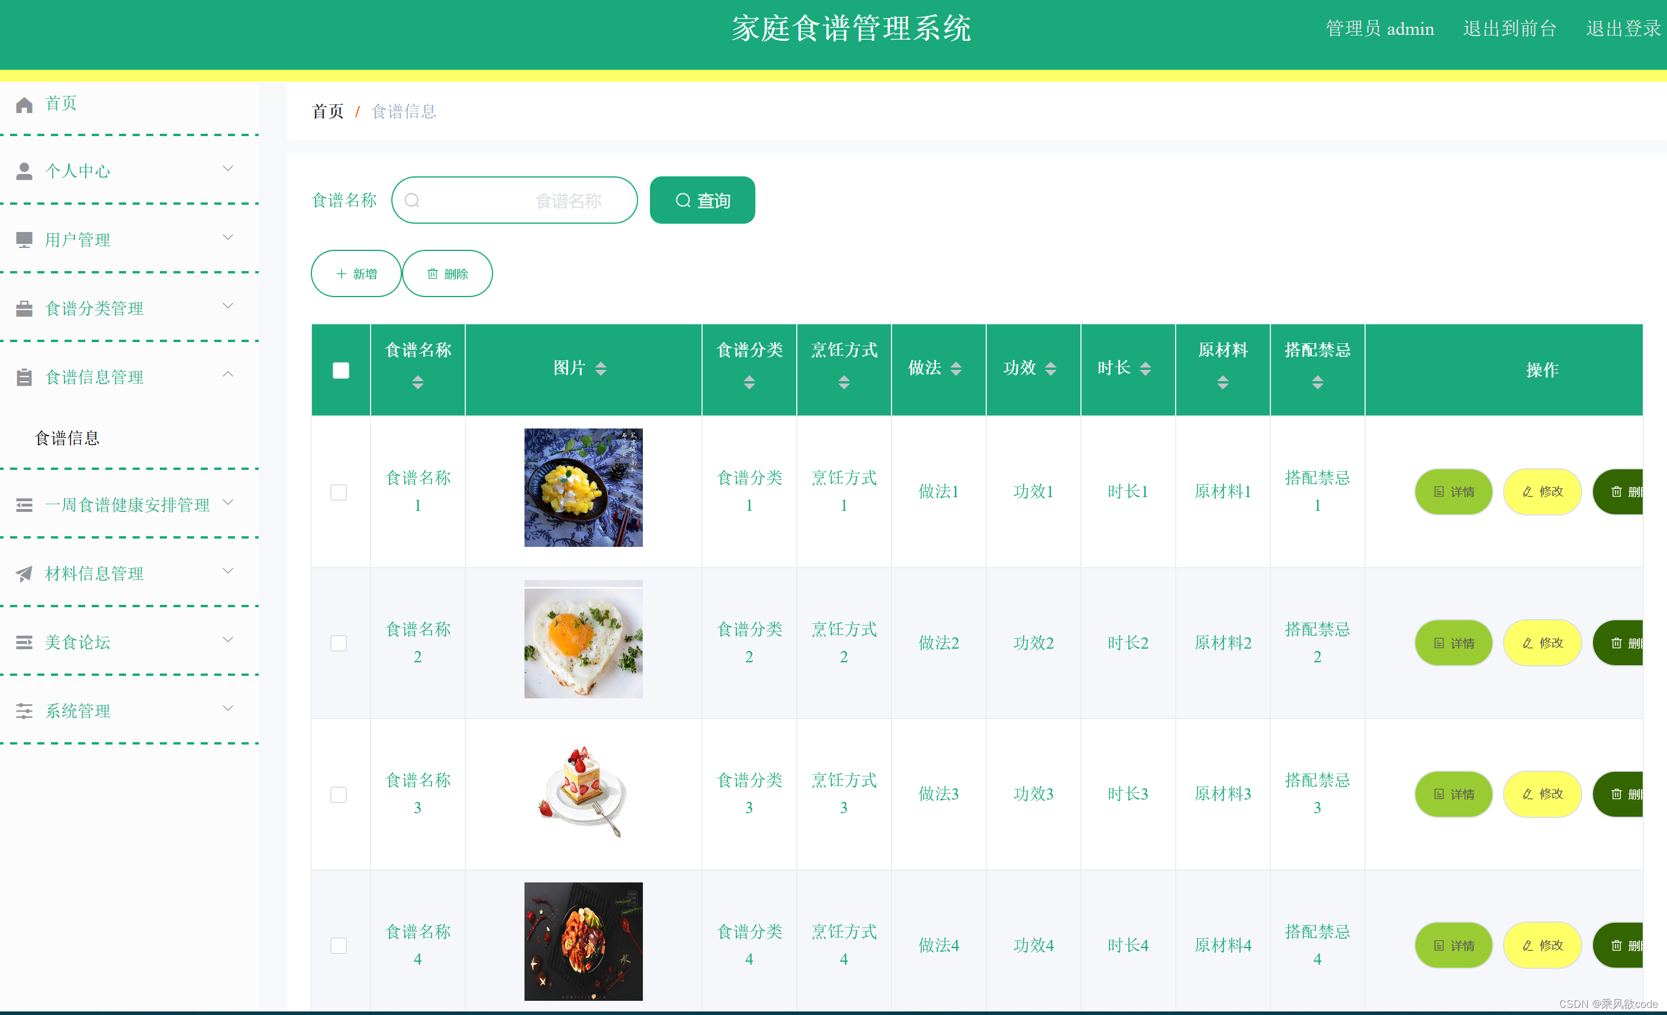Screen dimensions: 1667x1015
Task: Click the 图片 column sort arrows
Action: click(x=600, y=369)
